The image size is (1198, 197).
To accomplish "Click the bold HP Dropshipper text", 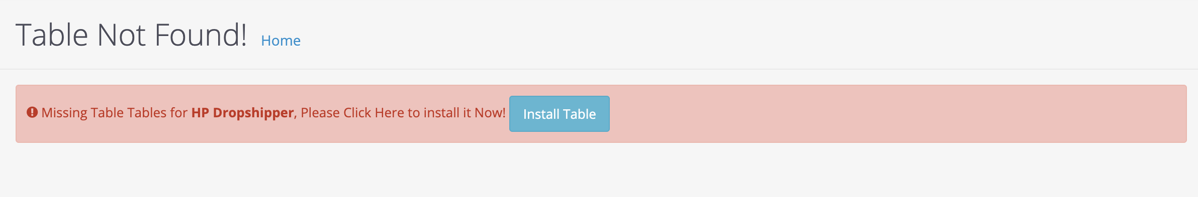I will point(242,113).
